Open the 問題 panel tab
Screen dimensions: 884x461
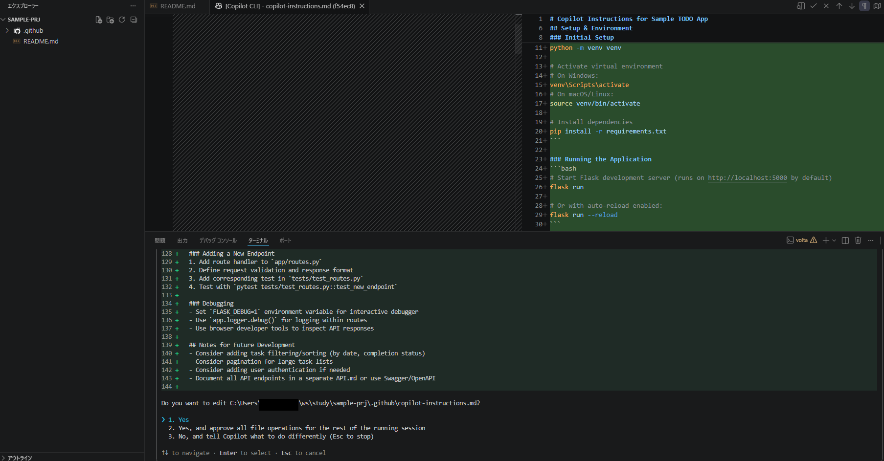(x=160, y=241)
